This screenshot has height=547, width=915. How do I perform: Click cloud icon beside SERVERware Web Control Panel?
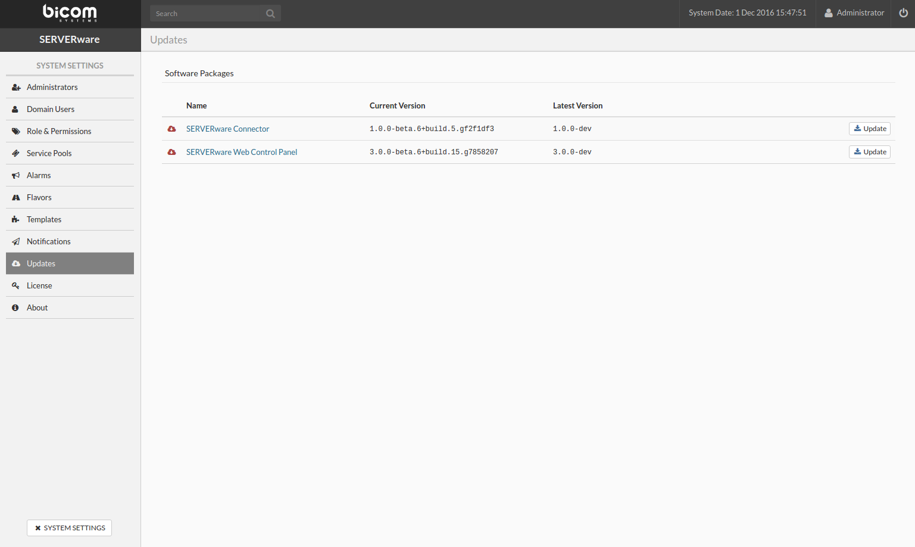click(x=172, y=152)
